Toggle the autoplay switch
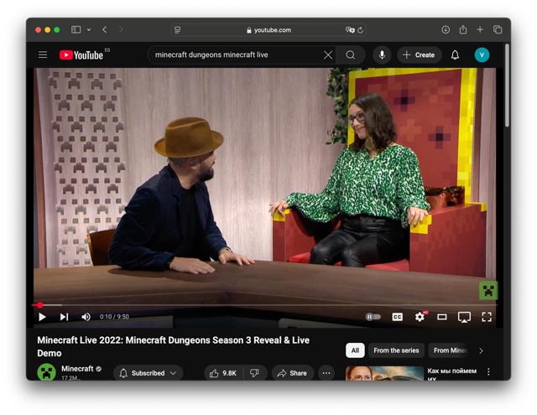The height and width of the screenshot is (415, 537). tap(373, 317)
